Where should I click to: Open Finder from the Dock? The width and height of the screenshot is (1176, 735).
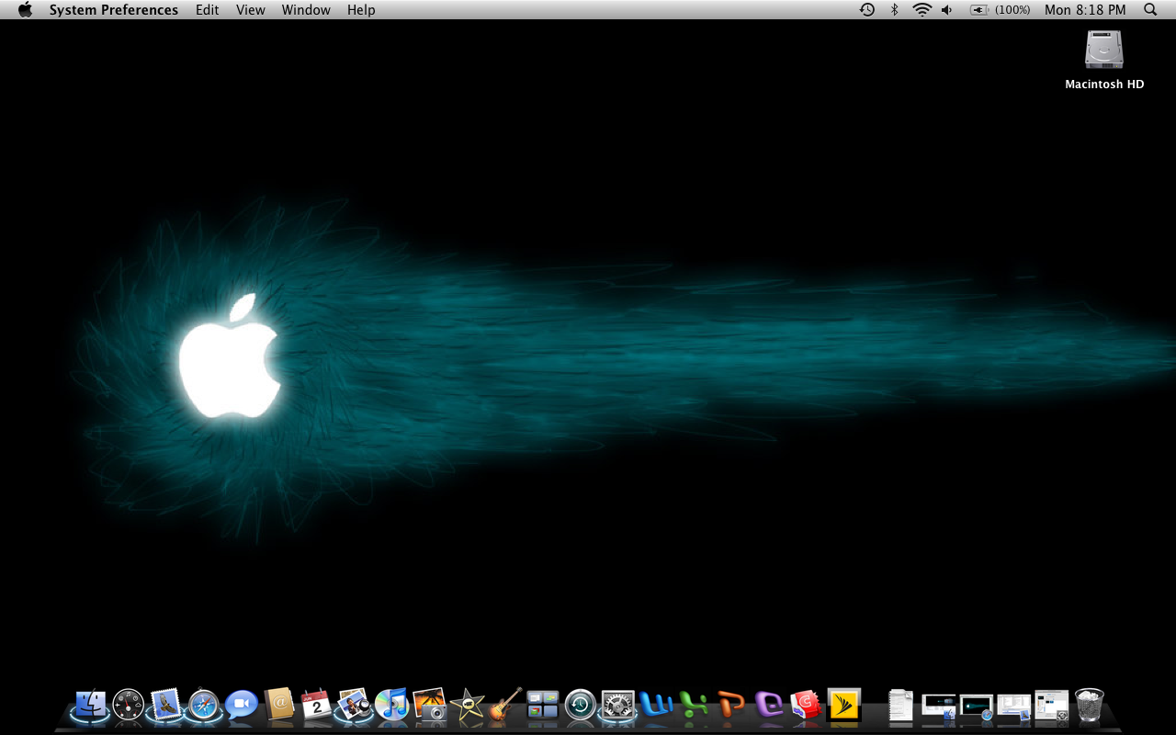coord(91,705)
